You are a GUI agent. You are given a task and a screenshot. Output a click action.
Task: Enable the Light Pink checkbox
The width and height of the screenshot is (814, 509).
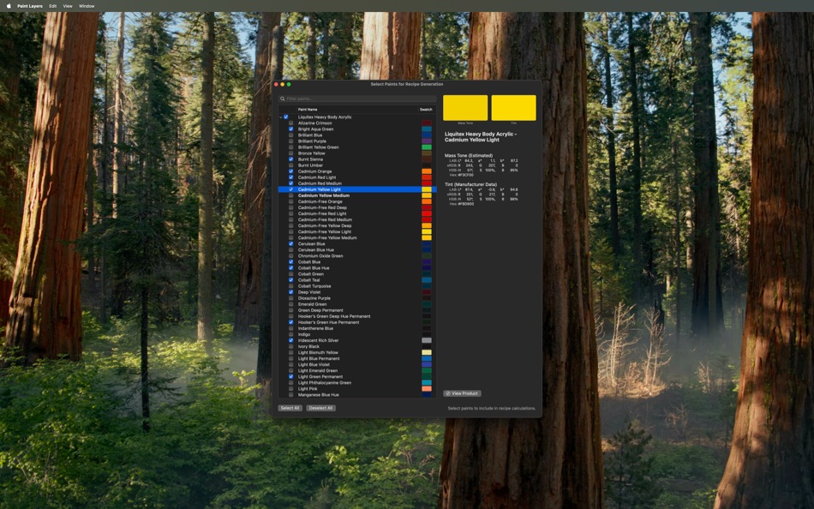point(290,388)
